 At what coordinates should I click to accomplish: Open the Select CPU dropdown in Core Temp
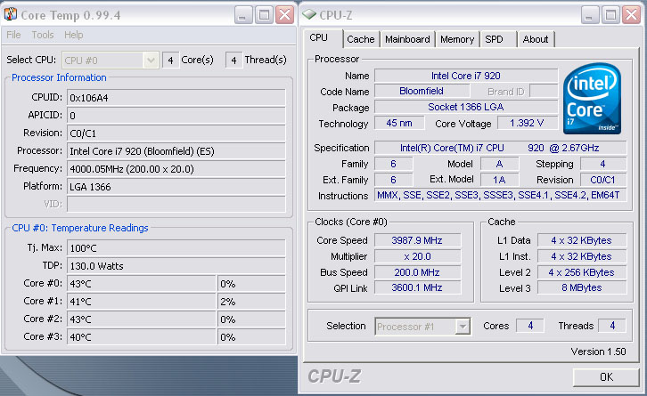[x=111, y=61]
